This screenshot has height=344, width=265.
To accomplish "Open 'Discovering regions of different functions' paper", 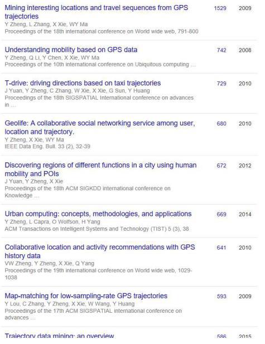I will [100, 169].
